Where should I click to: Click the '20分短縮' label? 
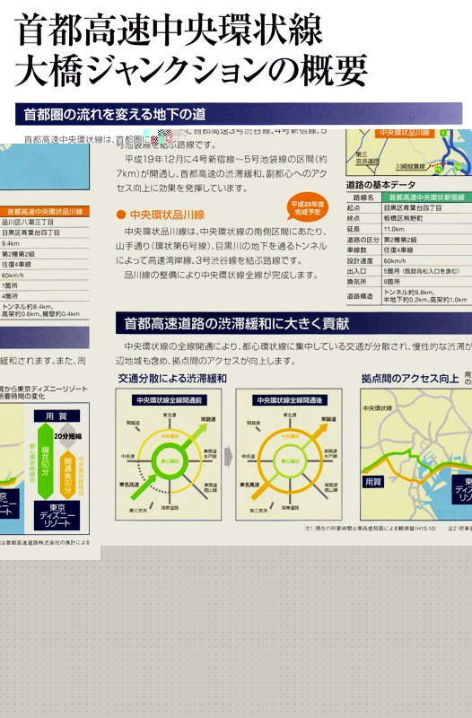tap(68, 436)
